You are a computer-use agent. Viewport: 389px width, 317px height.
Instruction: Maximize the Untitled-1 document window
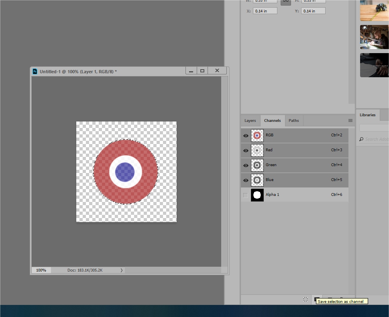click(202, 71)
